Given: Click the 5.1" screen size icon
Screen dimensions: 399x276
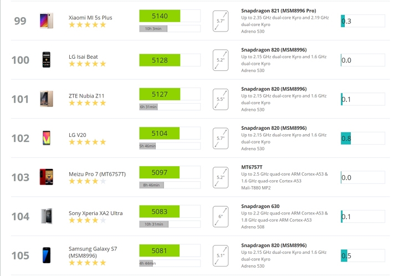Looking at the screenshot, I should point(221,255).
